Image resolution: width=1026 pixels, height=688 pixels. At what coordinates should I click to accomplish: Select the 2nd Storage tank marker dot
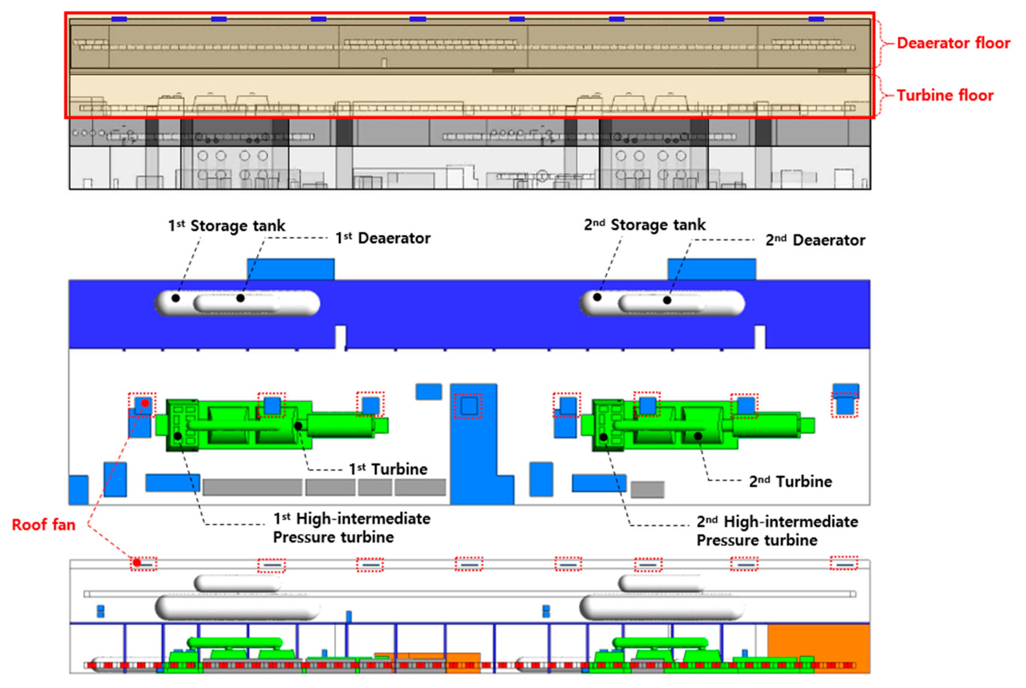(x=597, y=297)
